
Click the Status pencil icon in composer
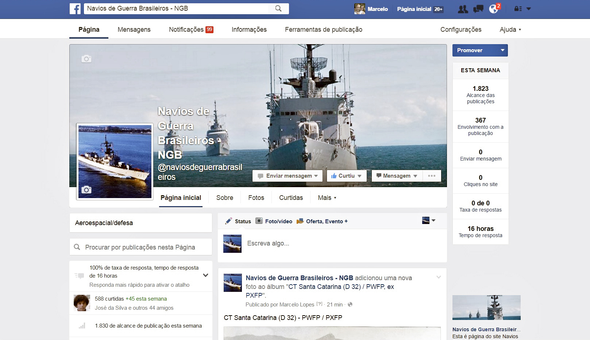(x=228, y=221)
